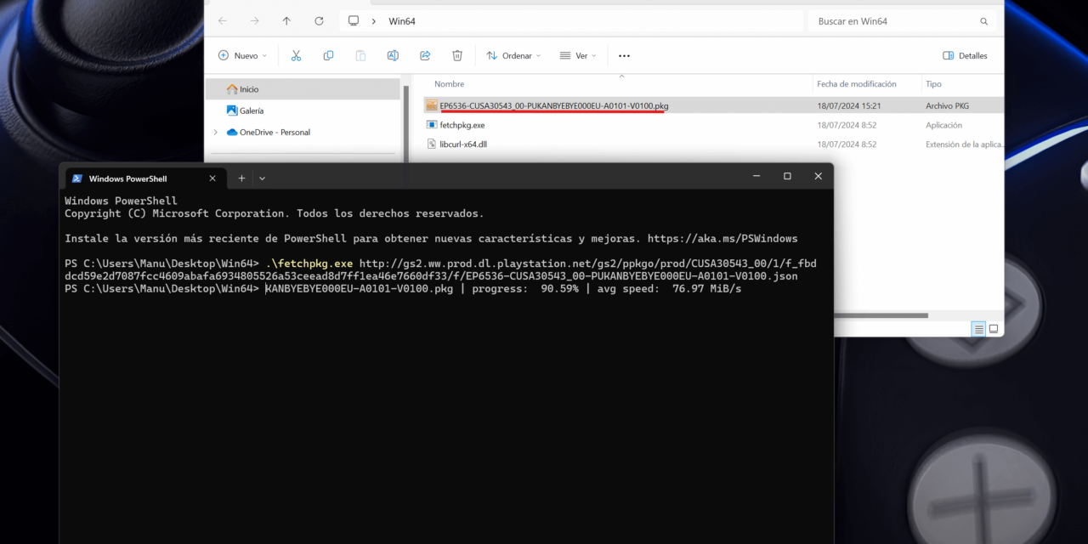Click the fetchpkg.exe application icon
The height and width of the screenshot is (544, 1088).
(x=432, y=125)
